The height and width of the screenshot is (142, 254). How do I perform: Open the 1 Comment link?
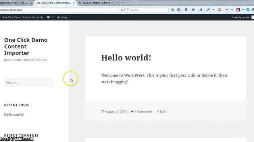(x=143, y=111)
